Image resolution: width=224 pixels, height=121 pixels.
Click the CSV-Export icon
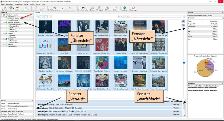[116, 8]
